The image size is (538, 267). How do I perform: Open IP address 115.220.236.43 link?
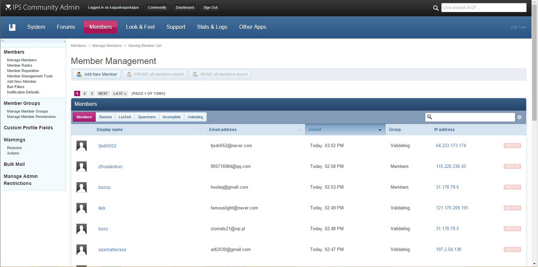[x=451, y=166]
